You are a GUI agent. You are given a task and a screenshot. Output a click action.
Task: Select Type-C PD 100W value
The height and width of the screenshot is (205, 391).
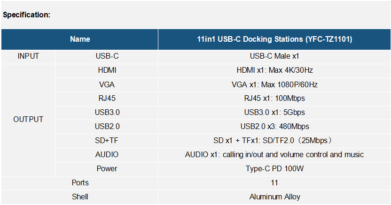click(274, 169)
